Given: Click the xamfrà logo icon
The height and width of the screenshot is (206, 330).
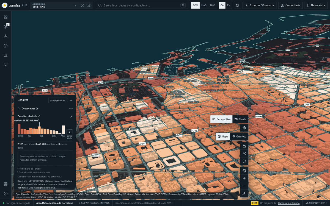Looking at the screenshot, I should [5, 5].
